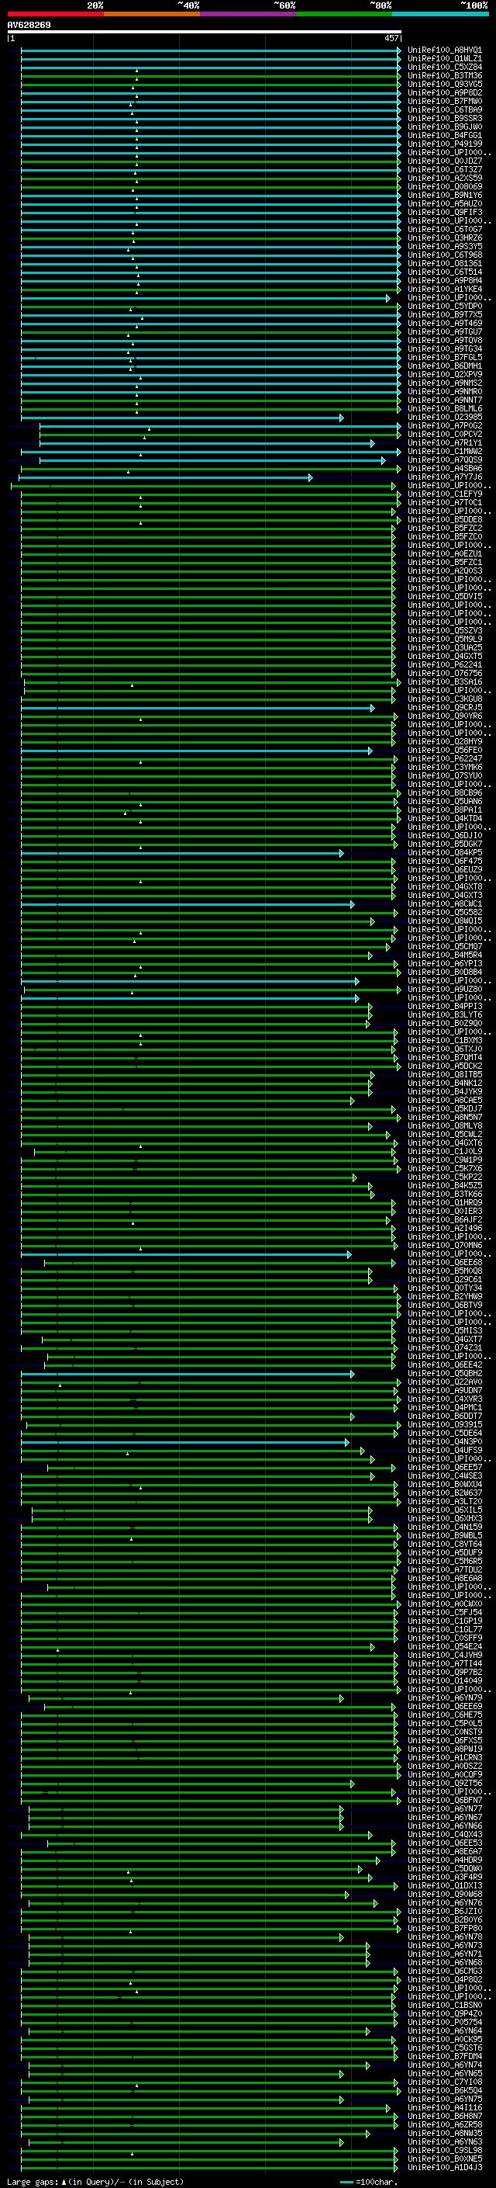
Task: Click the end arrowhead of UniRef100_A7R1Y1 bar
Action: [371, 443]
